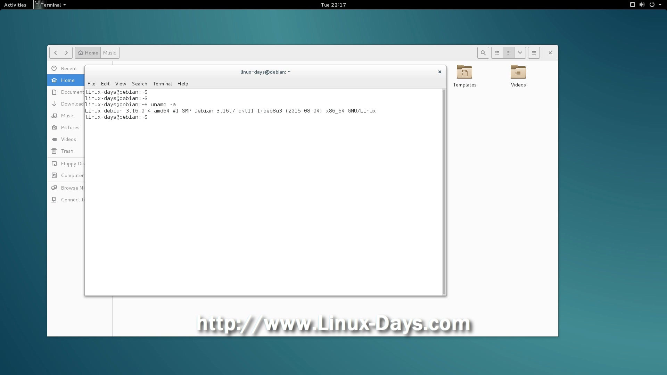Click the uname -a command line
The image size is (667, 375).
click(x=130, y=105)
